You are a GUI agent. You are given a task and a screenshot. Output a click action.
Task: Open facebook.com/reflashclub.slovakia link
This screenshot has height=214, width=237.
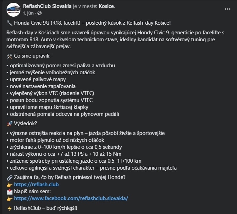tap(71, 198)
